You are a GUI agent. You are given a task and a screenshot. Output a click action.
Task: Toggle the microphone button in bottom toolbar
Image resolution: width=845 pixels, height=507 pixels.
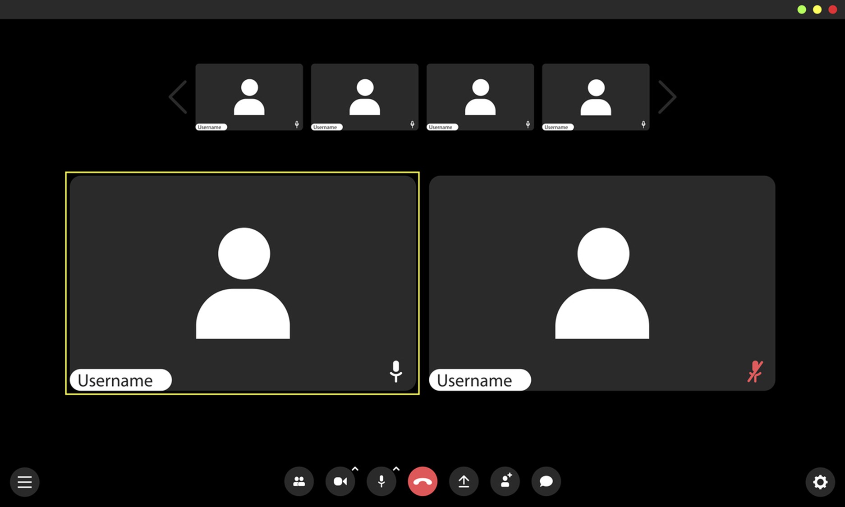click(381, 481)
